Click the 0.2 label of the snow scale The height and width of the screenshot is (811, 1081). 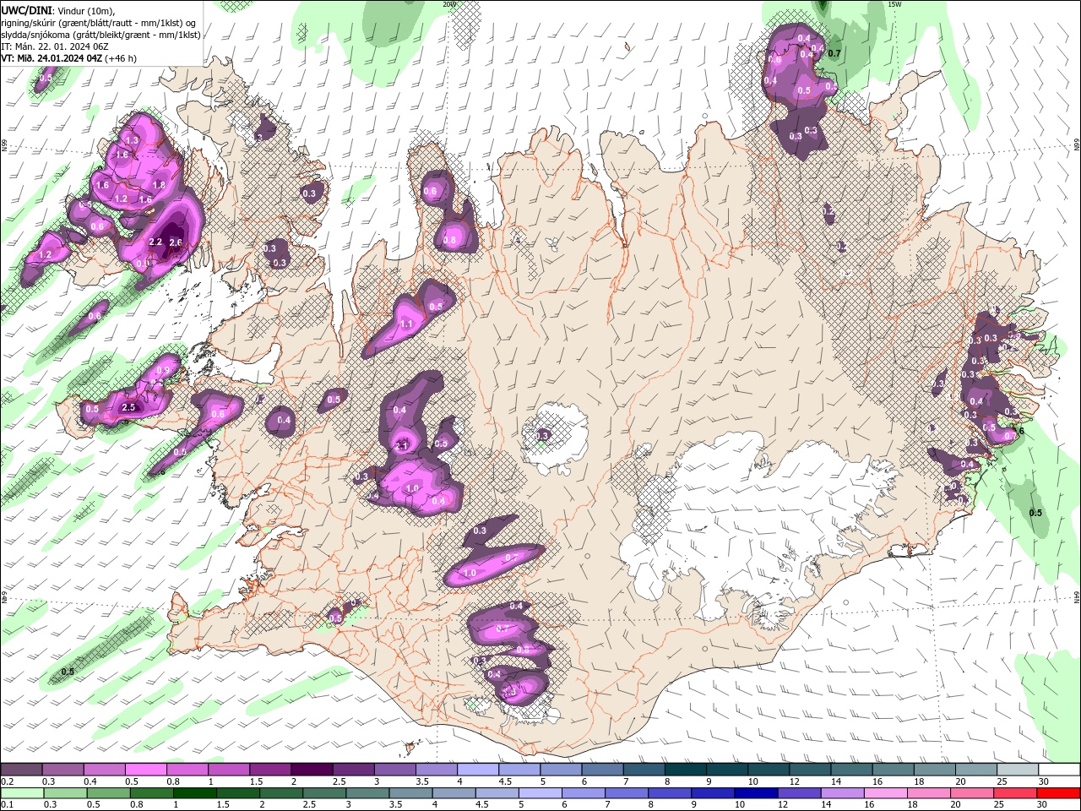[x=7, y=782]
